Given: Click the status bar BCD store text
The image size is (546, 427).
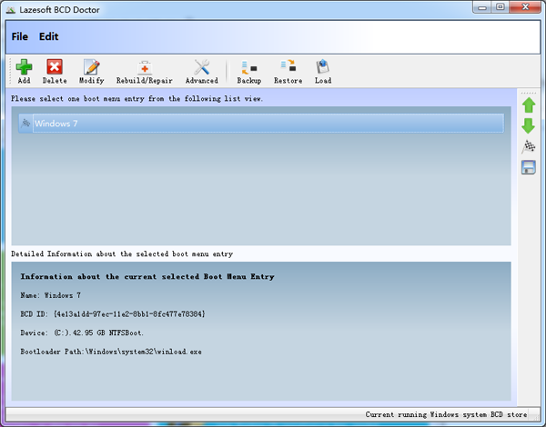Looking at the screenshot, I should [446, 414].
